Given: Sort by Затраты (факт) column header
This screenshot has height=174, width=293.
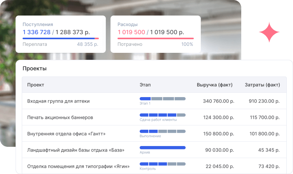Looking at the screenshot, I should click(262, 85).
